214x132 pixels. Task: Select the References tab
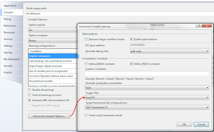[10, 26]
